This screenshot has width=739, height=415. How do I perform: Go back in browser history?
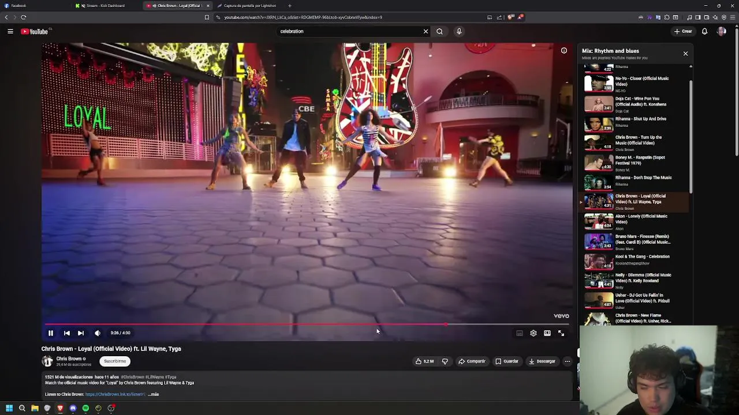pyautogui.click(x=6, y=17)
